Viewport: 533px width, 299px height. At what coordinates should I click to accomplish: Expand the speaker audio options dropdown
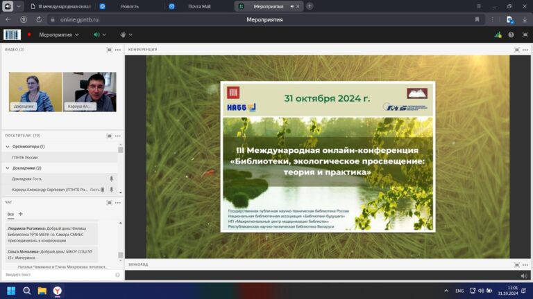[105, 35]
